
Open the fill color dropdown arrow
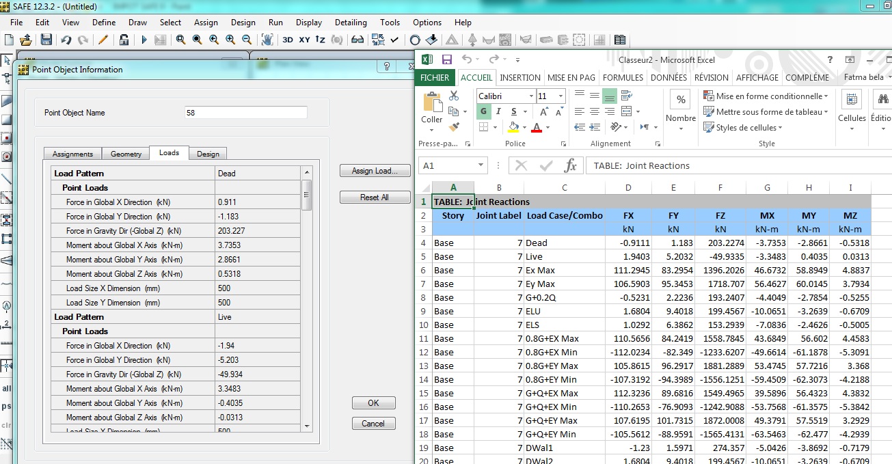pyautogui.click(x=524, y=128)
